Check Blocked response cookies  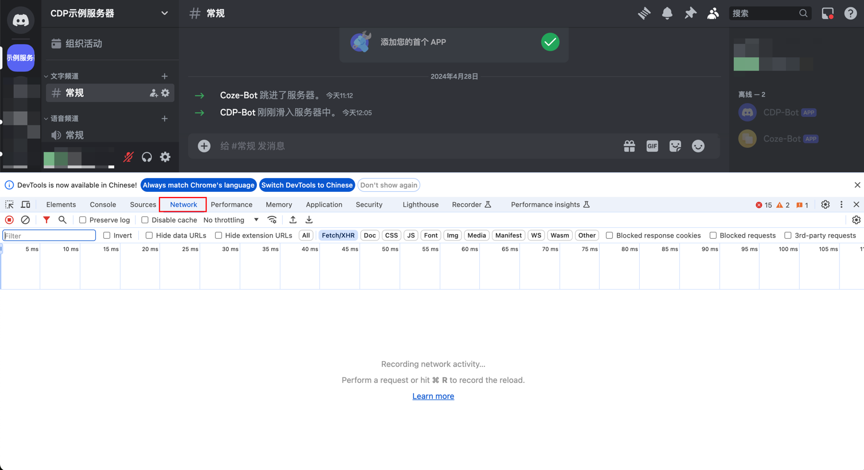click(x=609, y=235)
